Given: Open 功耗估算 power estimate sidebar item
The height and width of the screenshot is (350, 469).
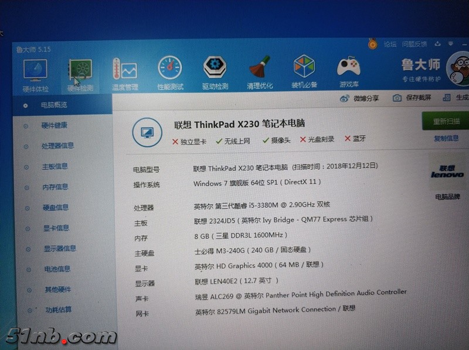Looking at the screenshot, I should (59, 310).
